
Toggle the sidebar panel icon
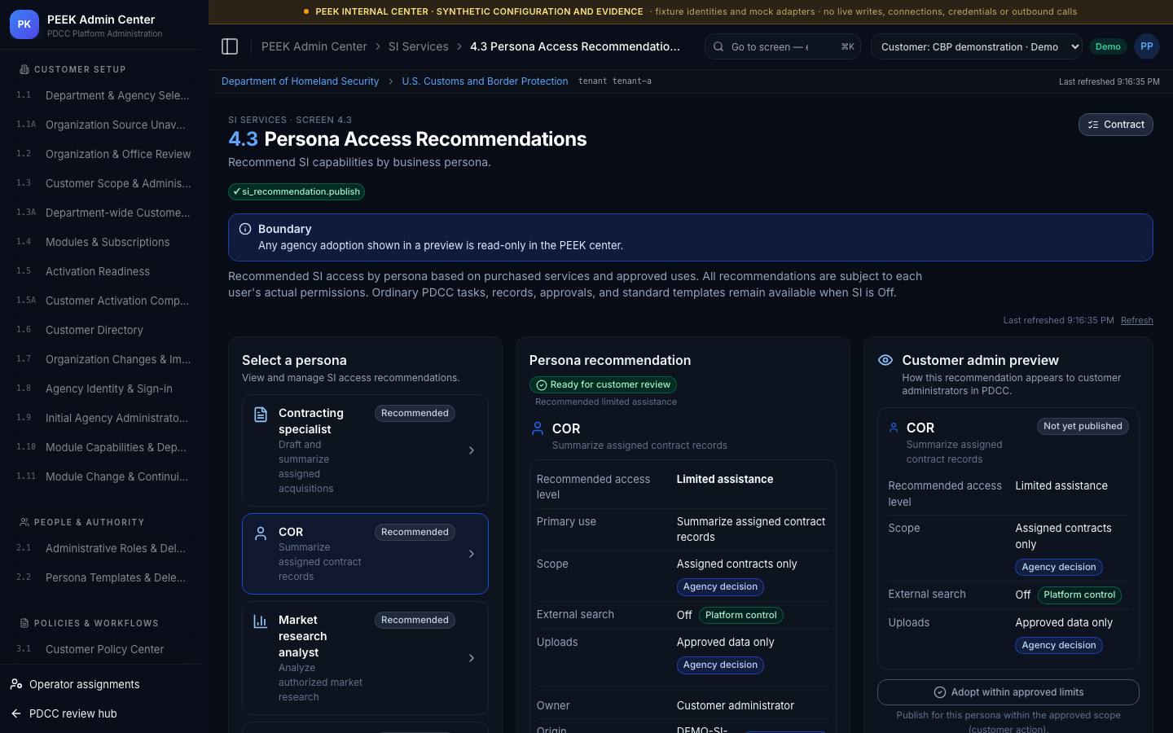point(230,46)
